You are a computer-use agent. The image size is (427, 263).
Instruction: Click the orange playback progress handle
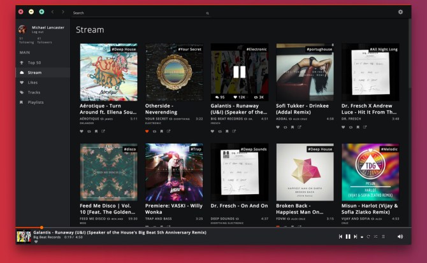click(41, 227)
